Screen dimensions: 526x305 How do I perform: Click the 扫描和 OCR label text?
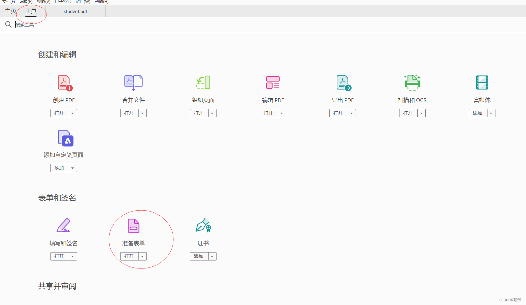click(x=412, y=100)
